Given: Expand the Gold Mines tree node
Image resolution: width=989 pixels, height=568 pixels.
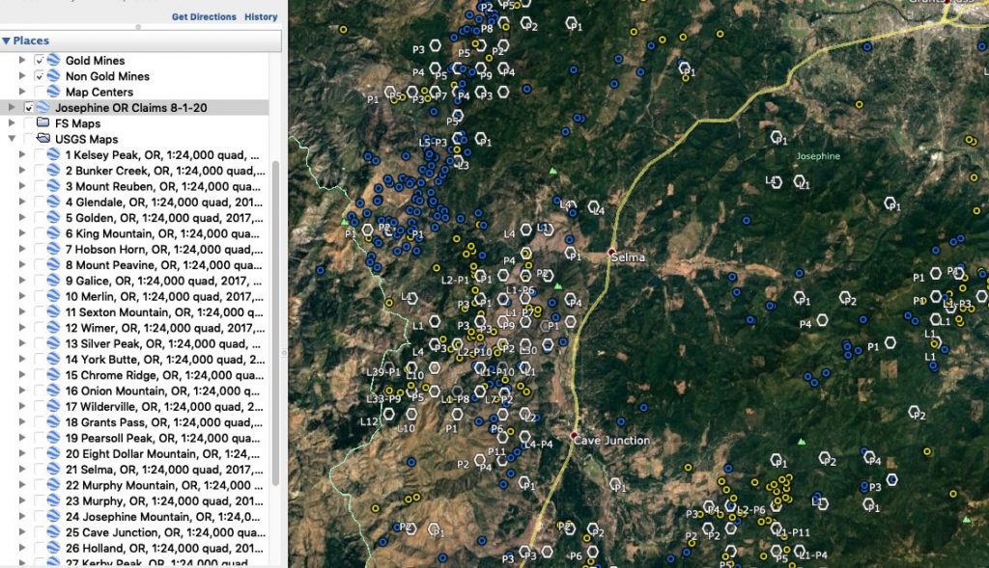Looking at the screenshot, I should 23,61.
